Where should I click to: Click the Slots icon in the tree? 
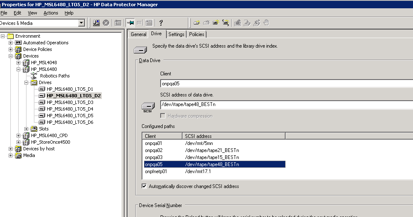coord(34,129)
